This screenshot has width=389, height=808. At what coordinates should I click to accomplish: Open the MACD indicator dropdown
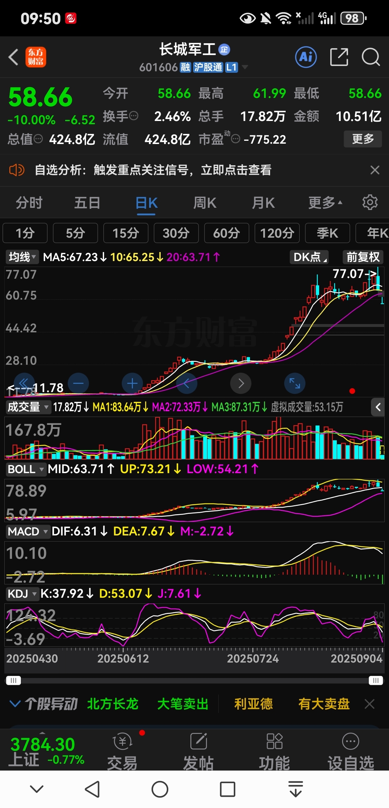(x=28, y=531)
